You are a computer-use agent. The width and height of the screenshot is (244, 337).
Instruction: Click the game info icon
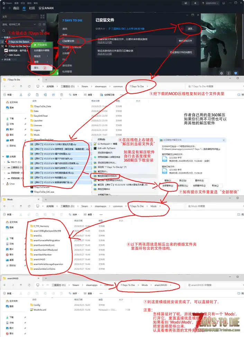click(228, 73)
